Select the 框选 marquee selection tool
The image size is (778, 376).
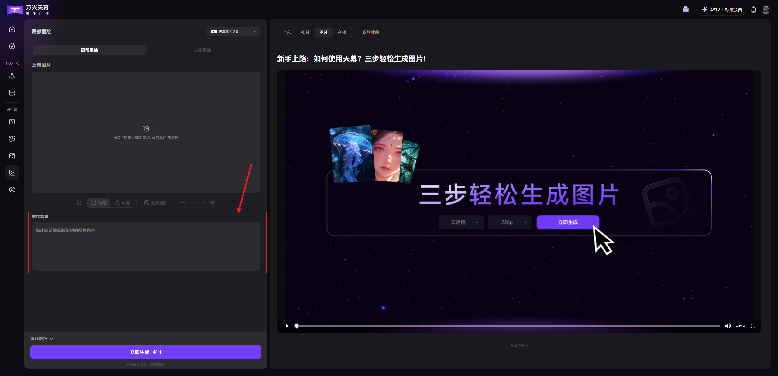[98, 203]
